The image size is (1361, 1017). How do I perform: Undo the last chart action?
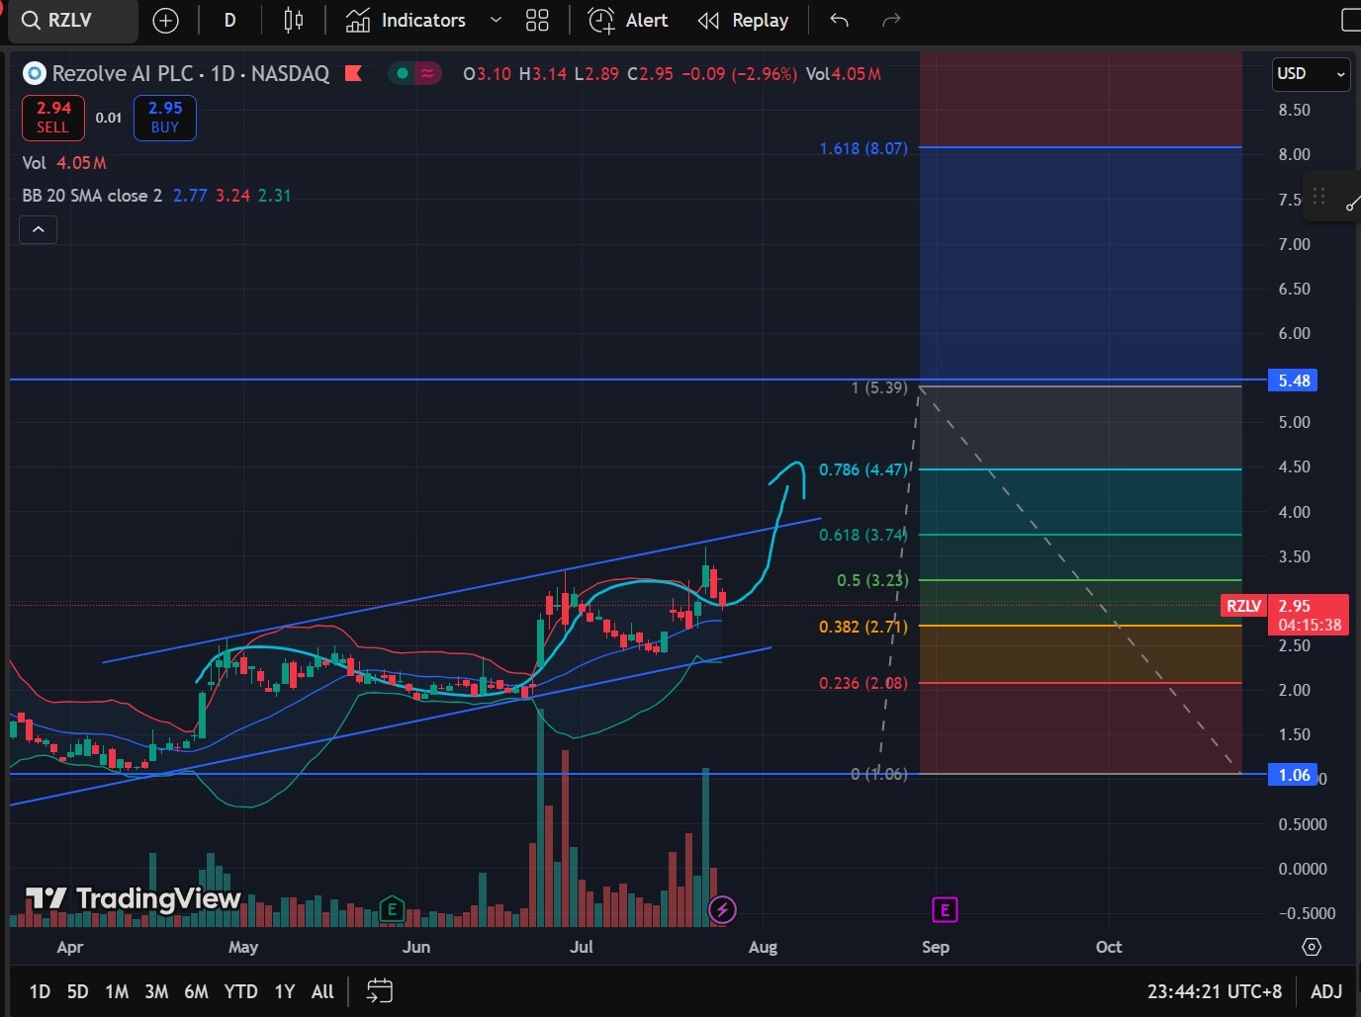tap(839, 21)
